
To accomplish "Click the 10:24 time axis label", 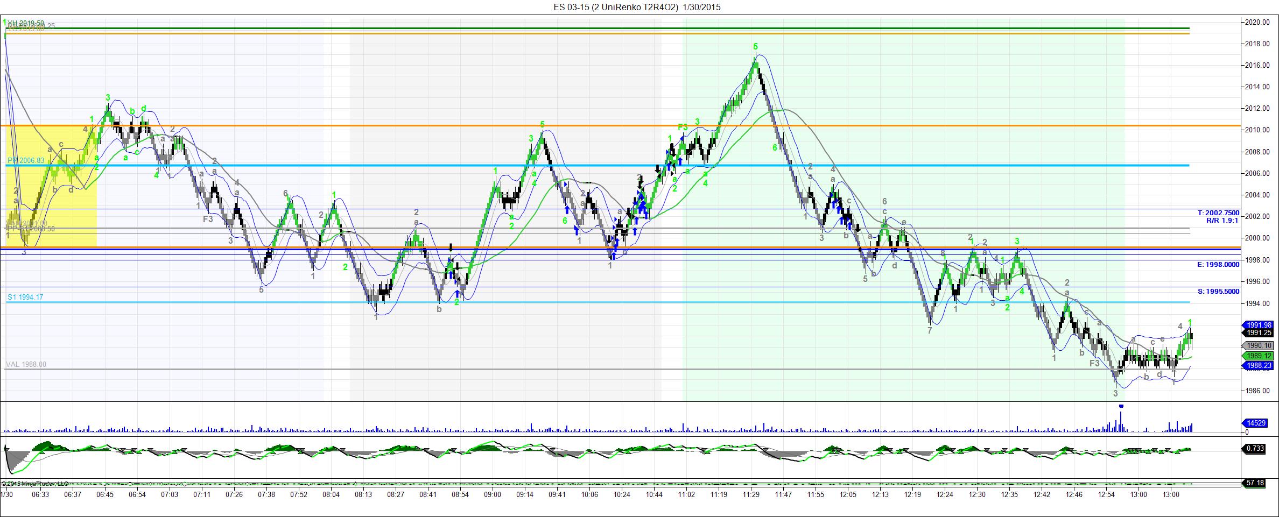I will (622, 494).
